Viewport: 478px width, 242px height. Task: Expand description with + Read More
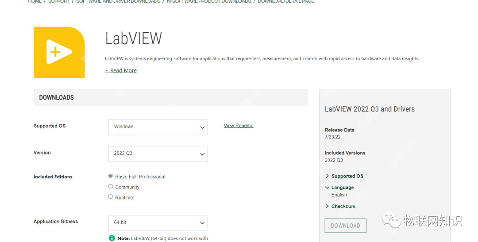coord(121,70)
